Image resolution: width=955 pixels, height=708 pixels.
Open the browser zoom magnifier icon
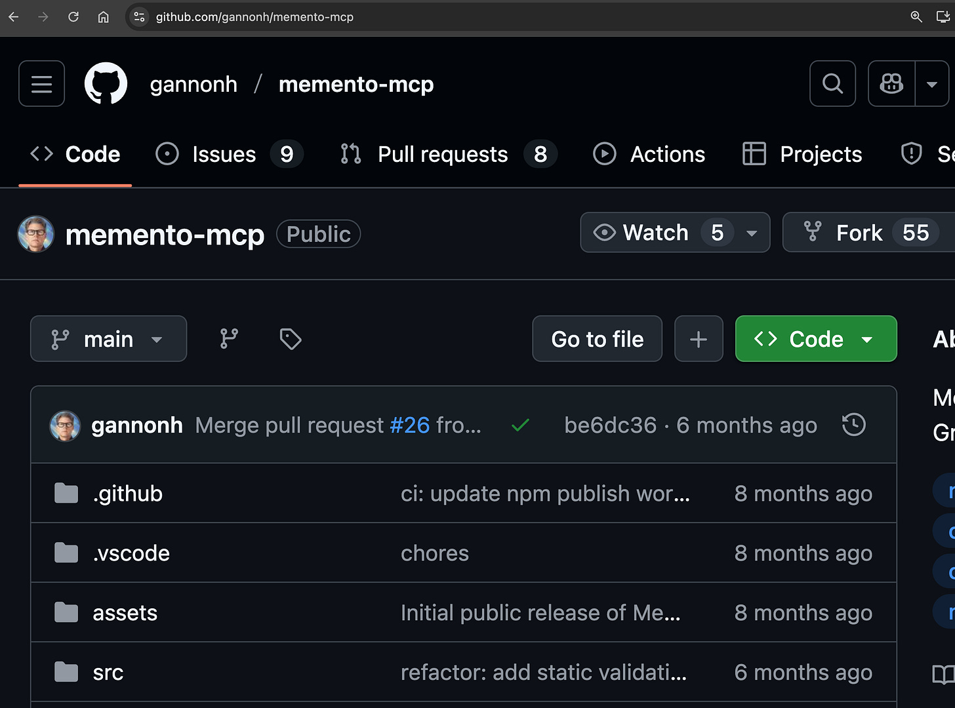coord(916,17)
